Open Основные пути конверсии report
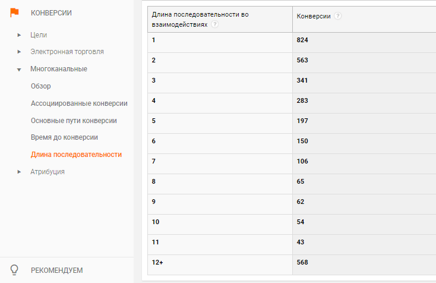Screen dimensions: 436x283 (x=74, y=121)
